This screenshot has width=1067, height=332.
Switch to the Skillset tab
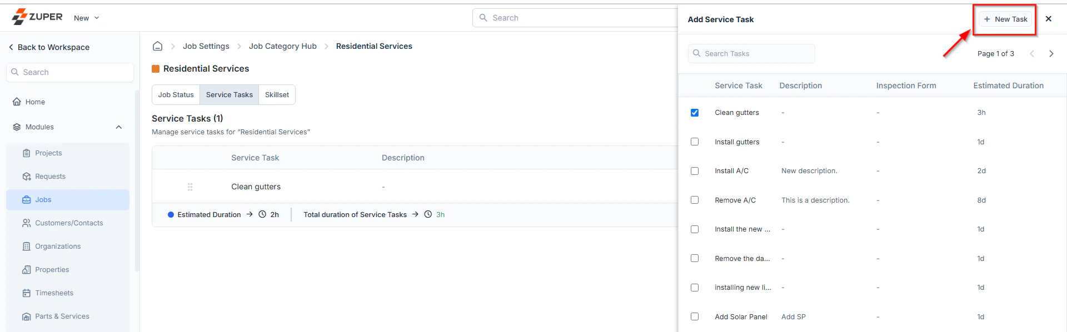277,95
